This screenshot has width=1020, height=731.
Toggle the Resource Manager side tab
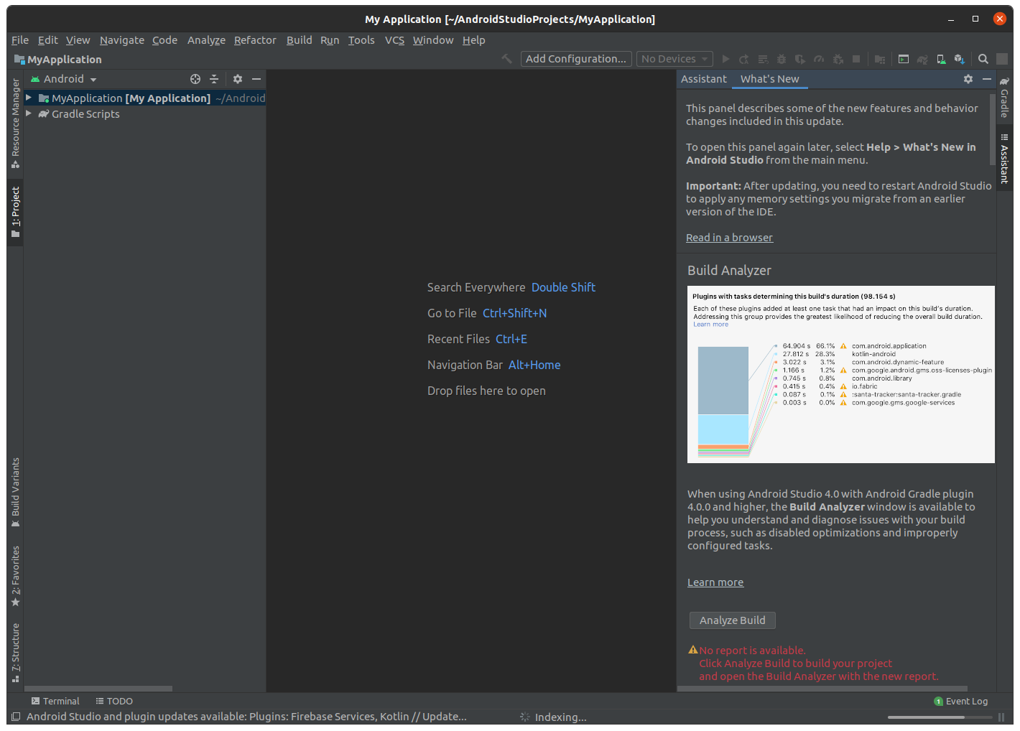tap(15, 124)
